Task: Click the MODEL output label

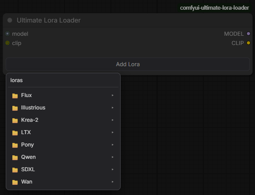Action: (x=234, y=34)
